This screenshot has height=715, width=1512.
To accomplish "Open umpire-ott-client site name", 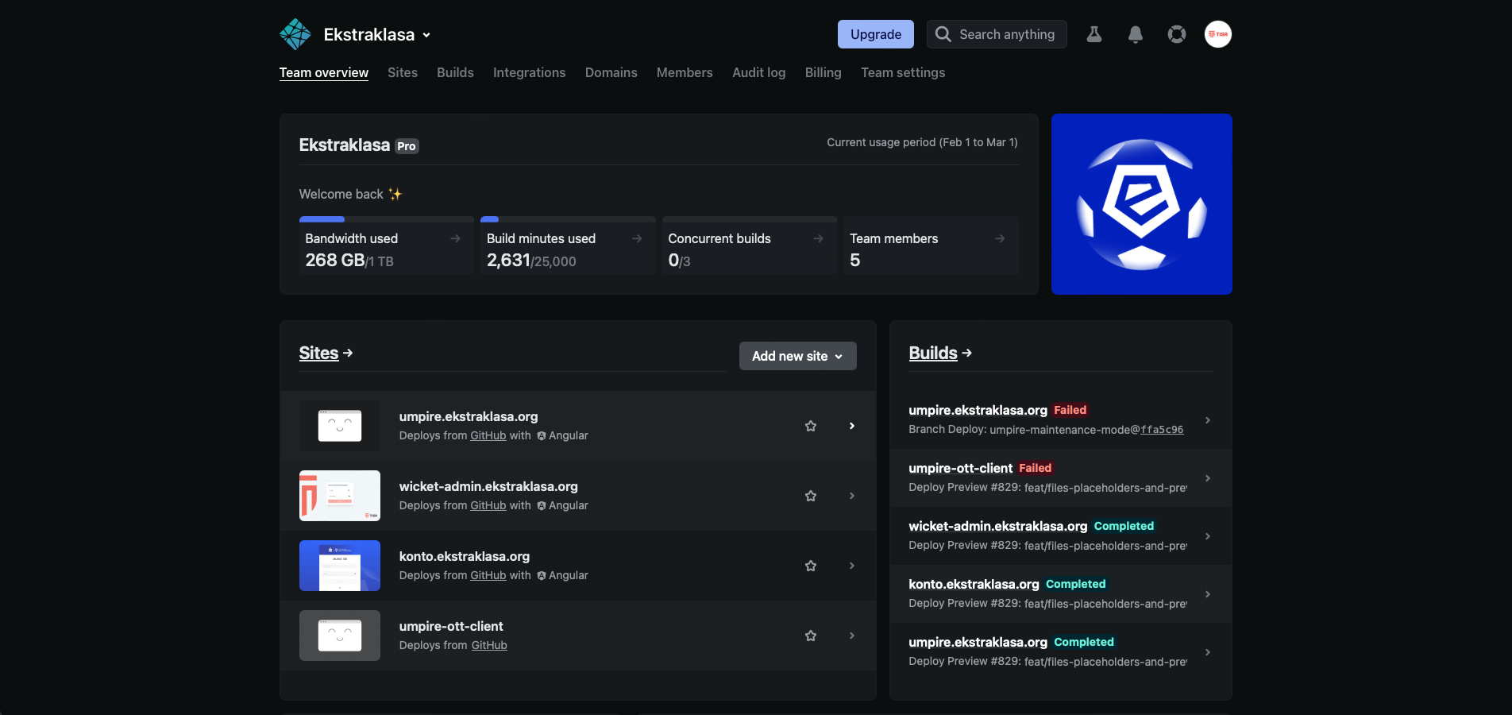I will pyautogui.click(x=451, y=626).
